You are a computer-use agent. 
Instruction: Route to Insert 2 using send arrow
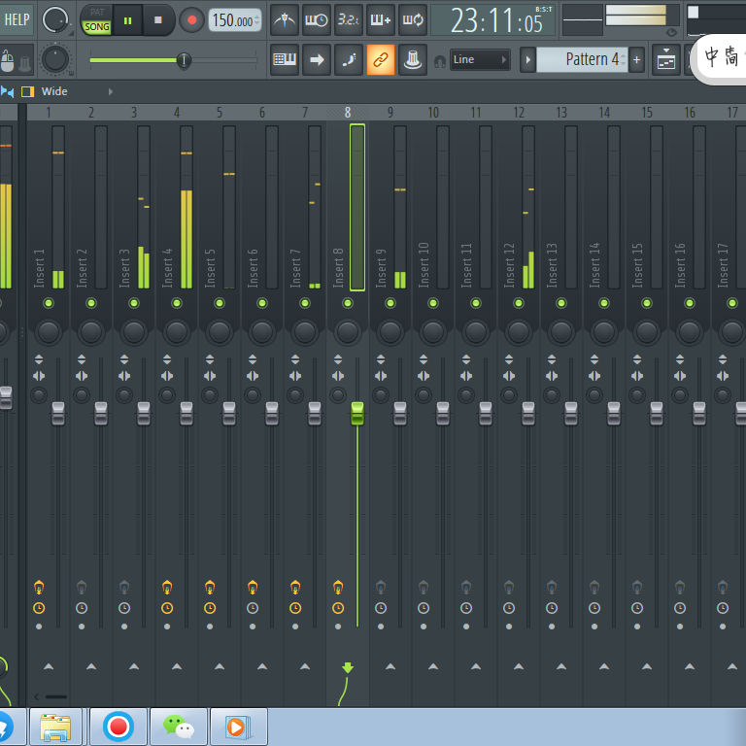(x=91, y=666)
